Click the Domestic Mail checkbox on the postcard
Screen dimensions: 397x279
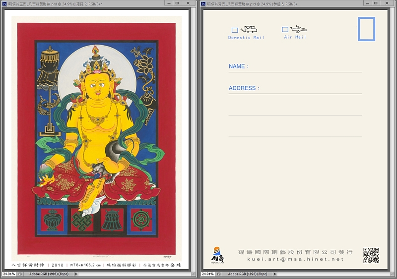(235, 30)
